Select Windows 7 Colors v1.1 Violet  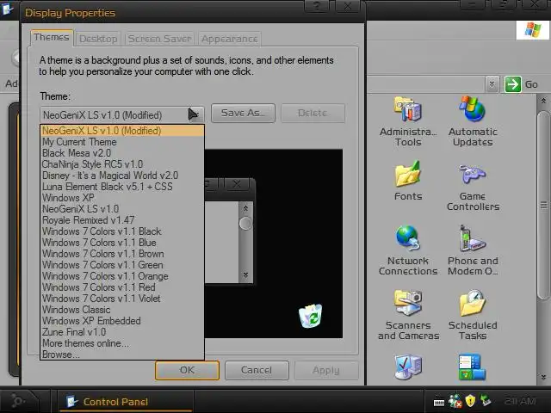coord(122,299)
